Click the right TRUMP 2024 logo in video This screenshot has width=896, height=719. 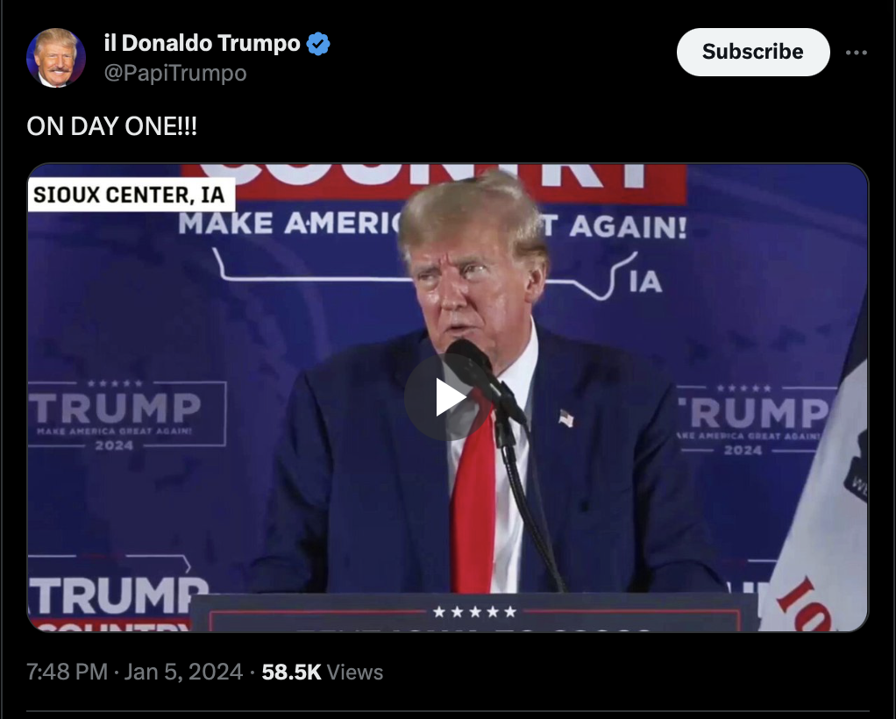(754, 420)
